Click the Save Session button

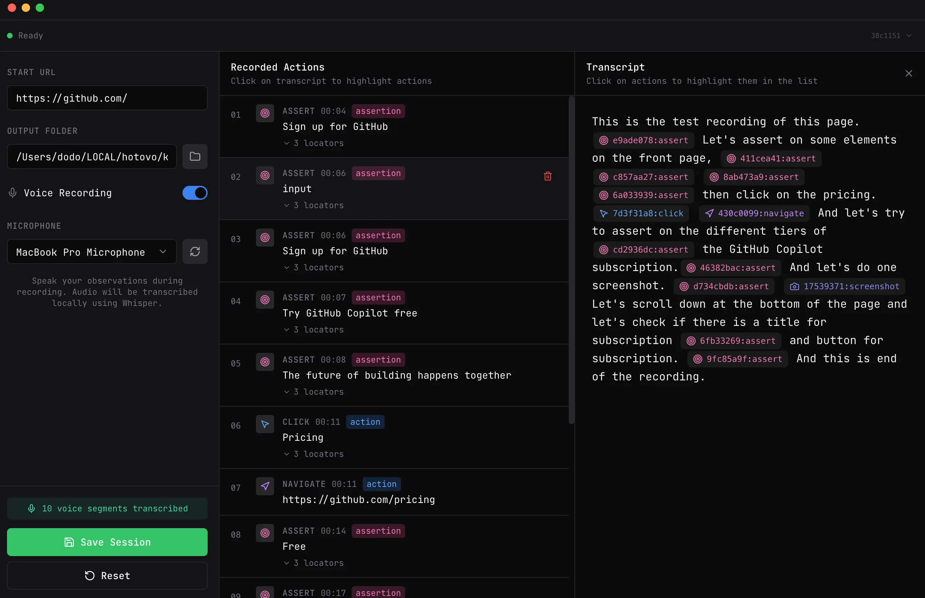[107, 542]
